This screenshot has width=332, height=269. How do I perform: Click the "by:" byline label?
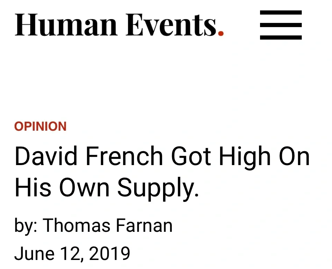[26, 226]
